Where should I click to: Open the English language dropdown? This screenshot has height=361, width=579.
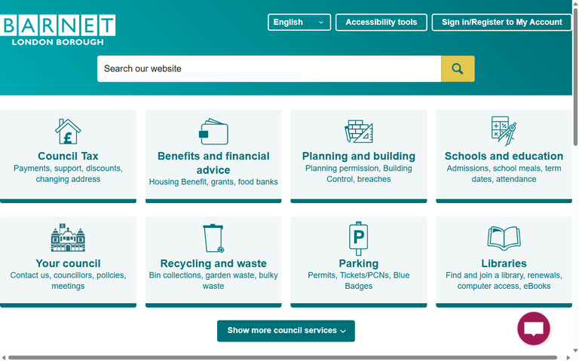tap(299, 23)
